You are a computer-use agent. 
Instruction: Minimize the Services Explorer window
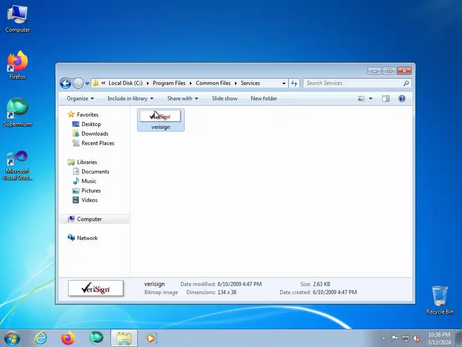click(374, 71)
